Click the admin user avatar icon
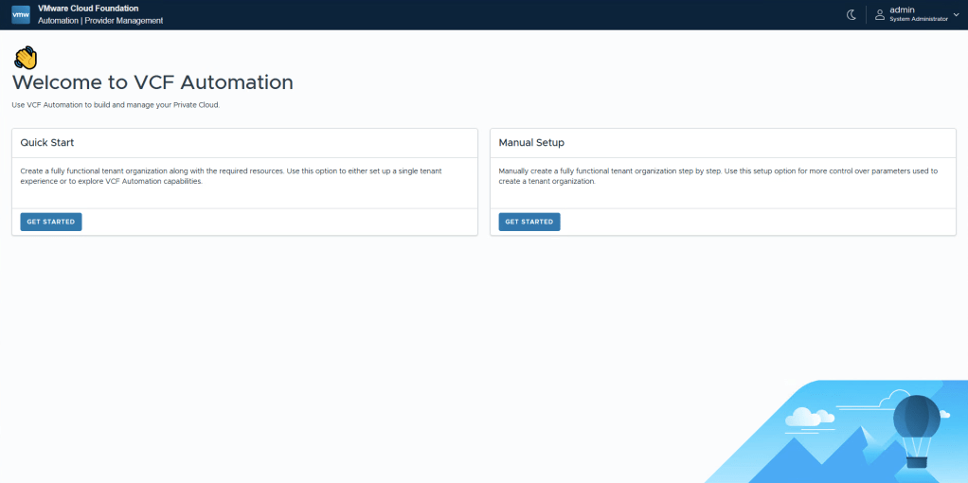The width and height of the screenshot is (968, 483). click(879, 14)
